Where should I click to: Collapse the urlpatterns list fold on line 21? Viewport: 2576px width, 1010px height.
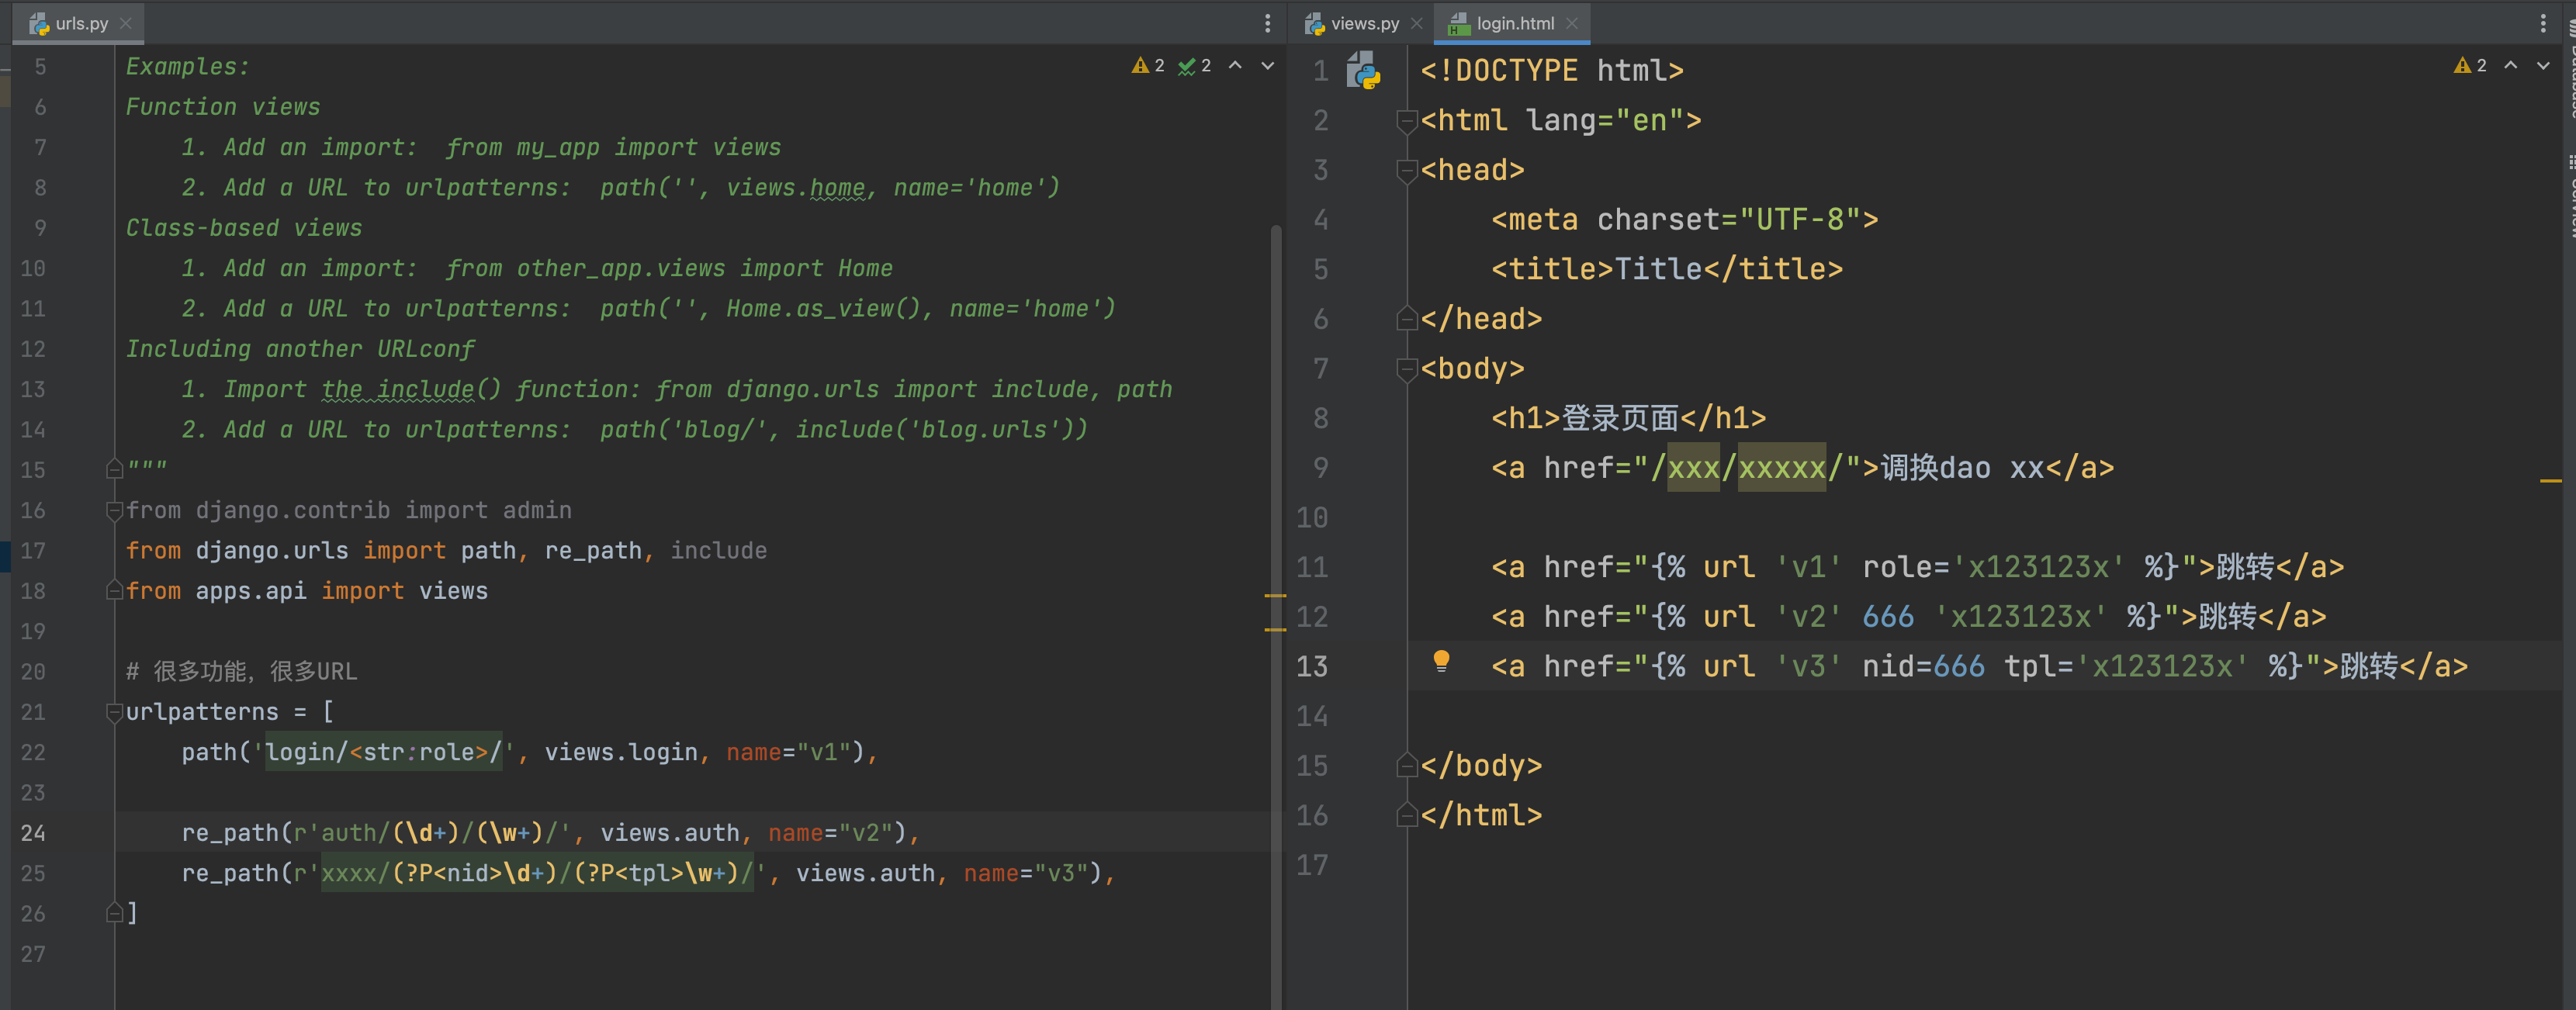coord(114,712)
